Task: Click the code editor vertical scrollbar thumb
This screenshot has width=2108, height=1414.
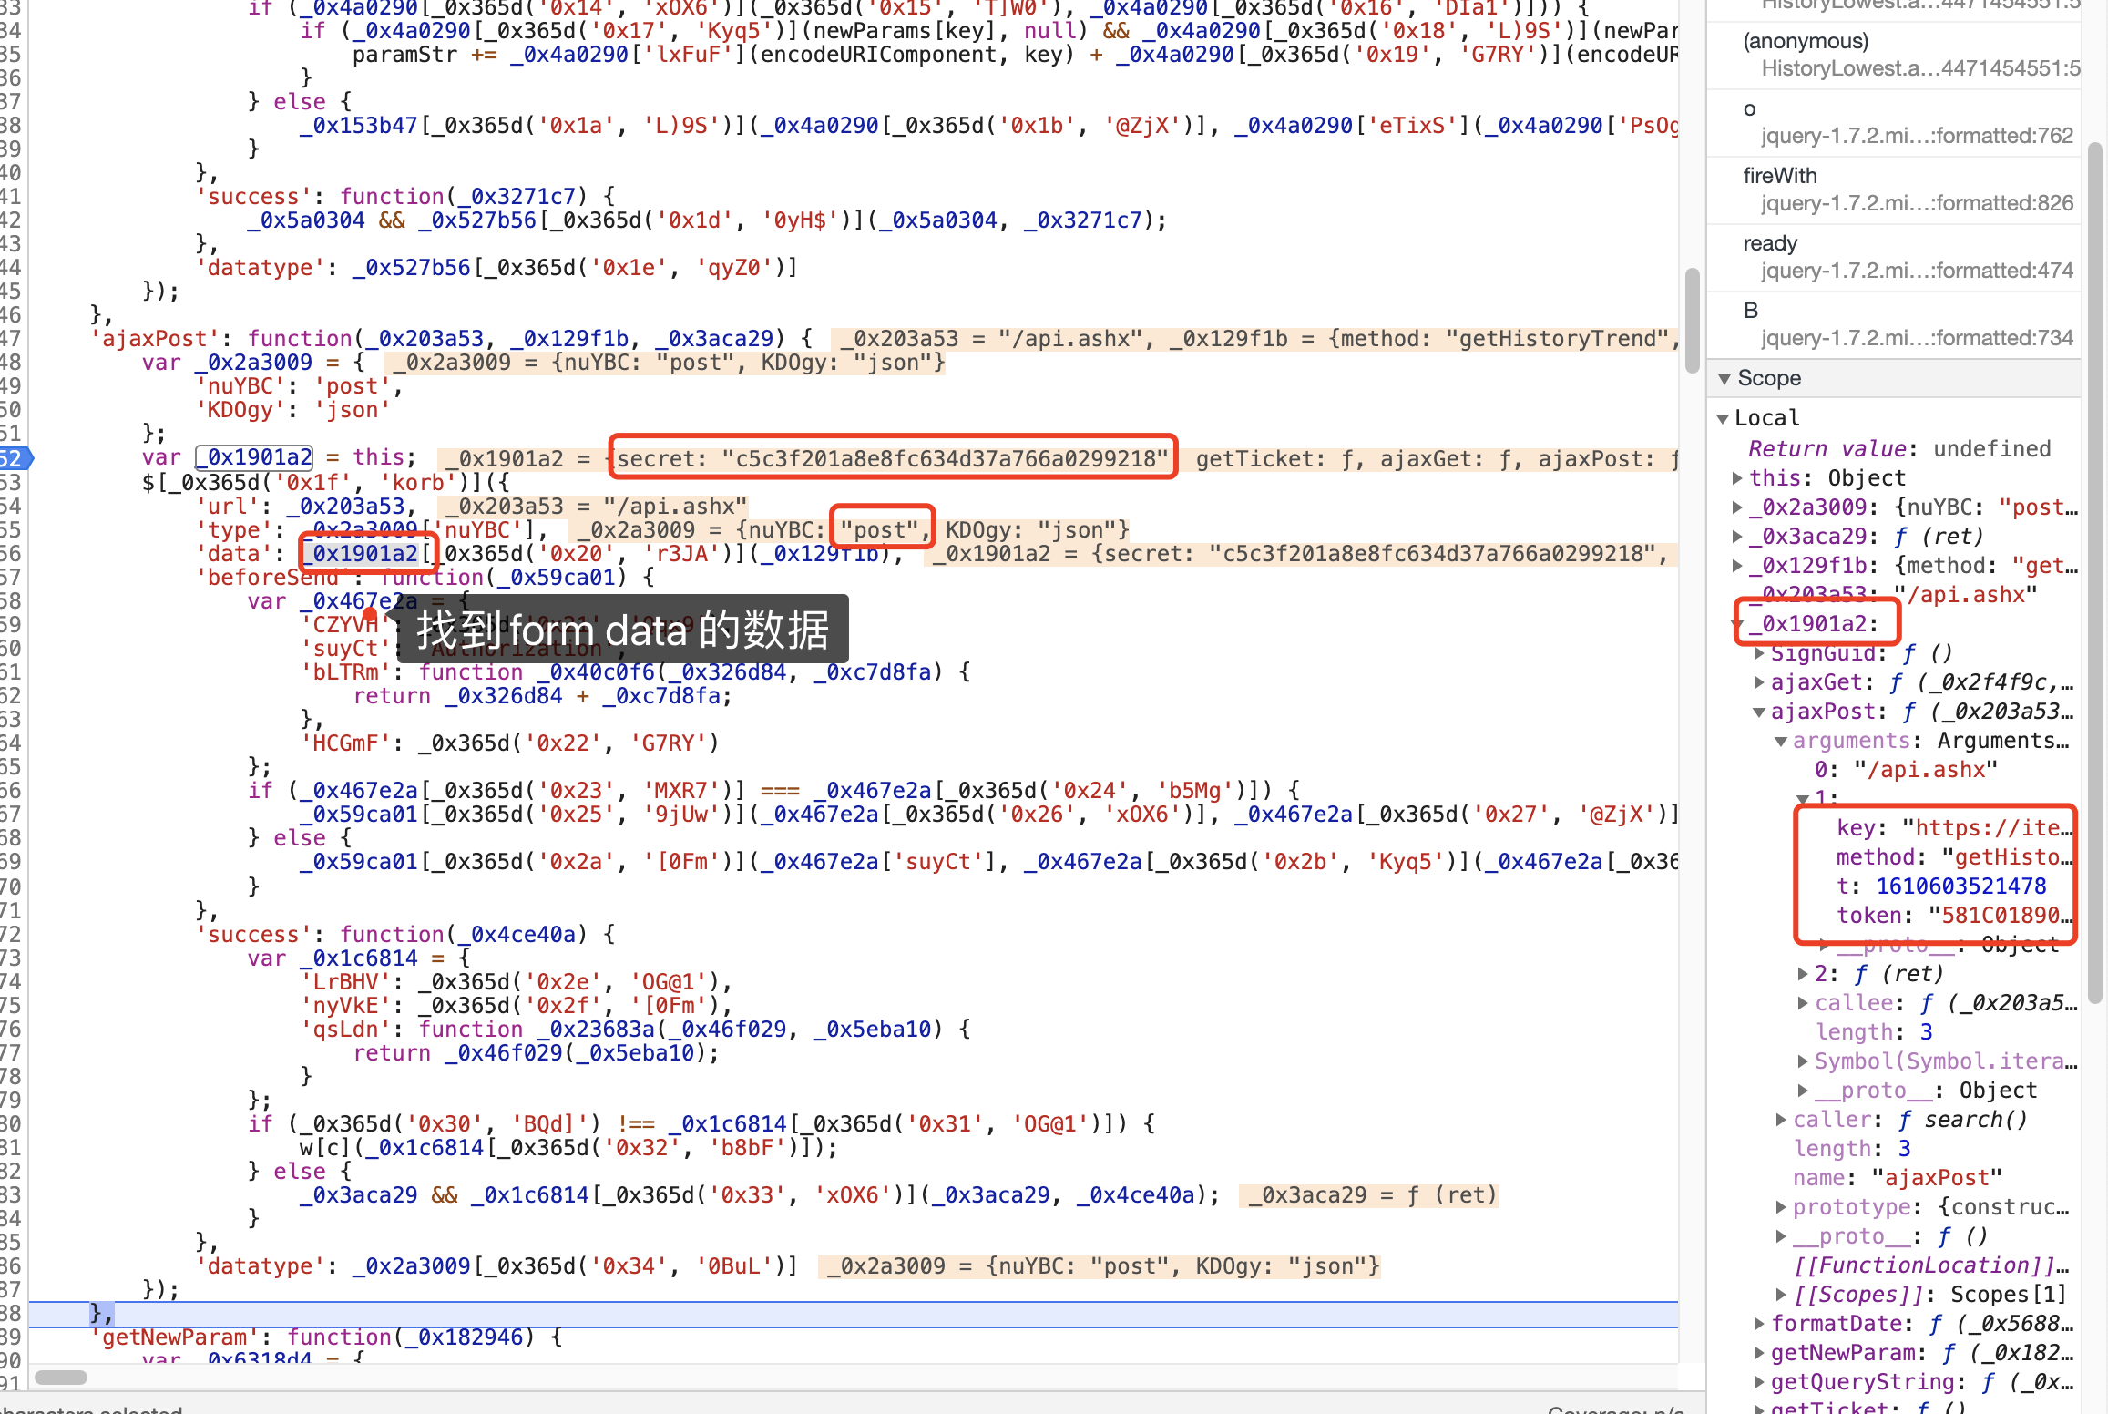Action: (x=1692, y=319)
